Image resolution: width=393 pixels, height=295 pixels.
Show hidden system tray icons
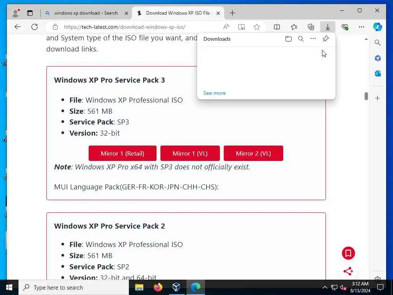coord(325,287)
